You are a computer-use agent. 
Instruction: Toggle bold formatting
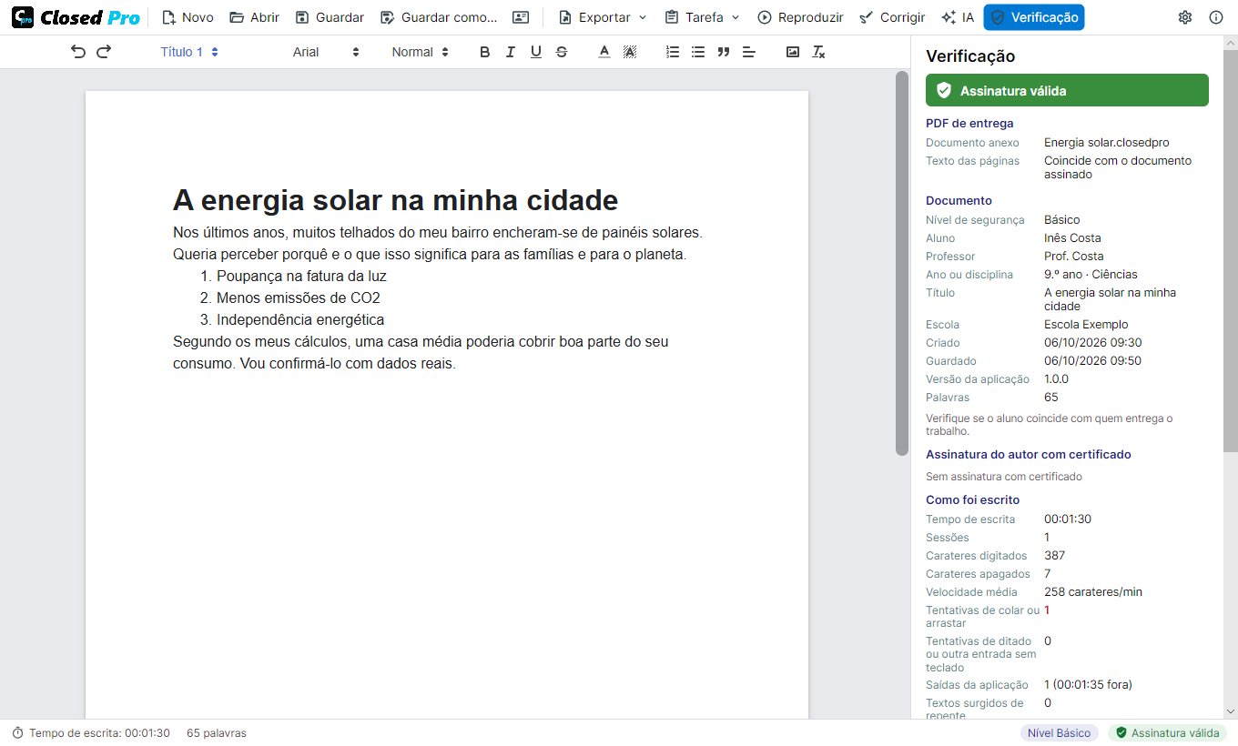(x=485, y=52)
